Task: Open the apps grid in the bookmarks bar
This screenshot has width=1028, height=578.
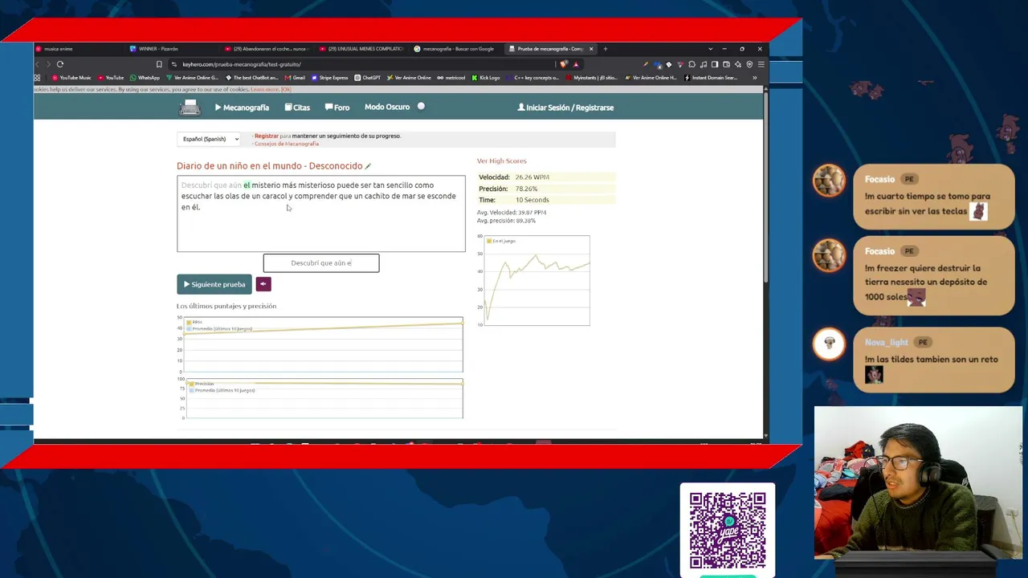Action: coord(37,78)
